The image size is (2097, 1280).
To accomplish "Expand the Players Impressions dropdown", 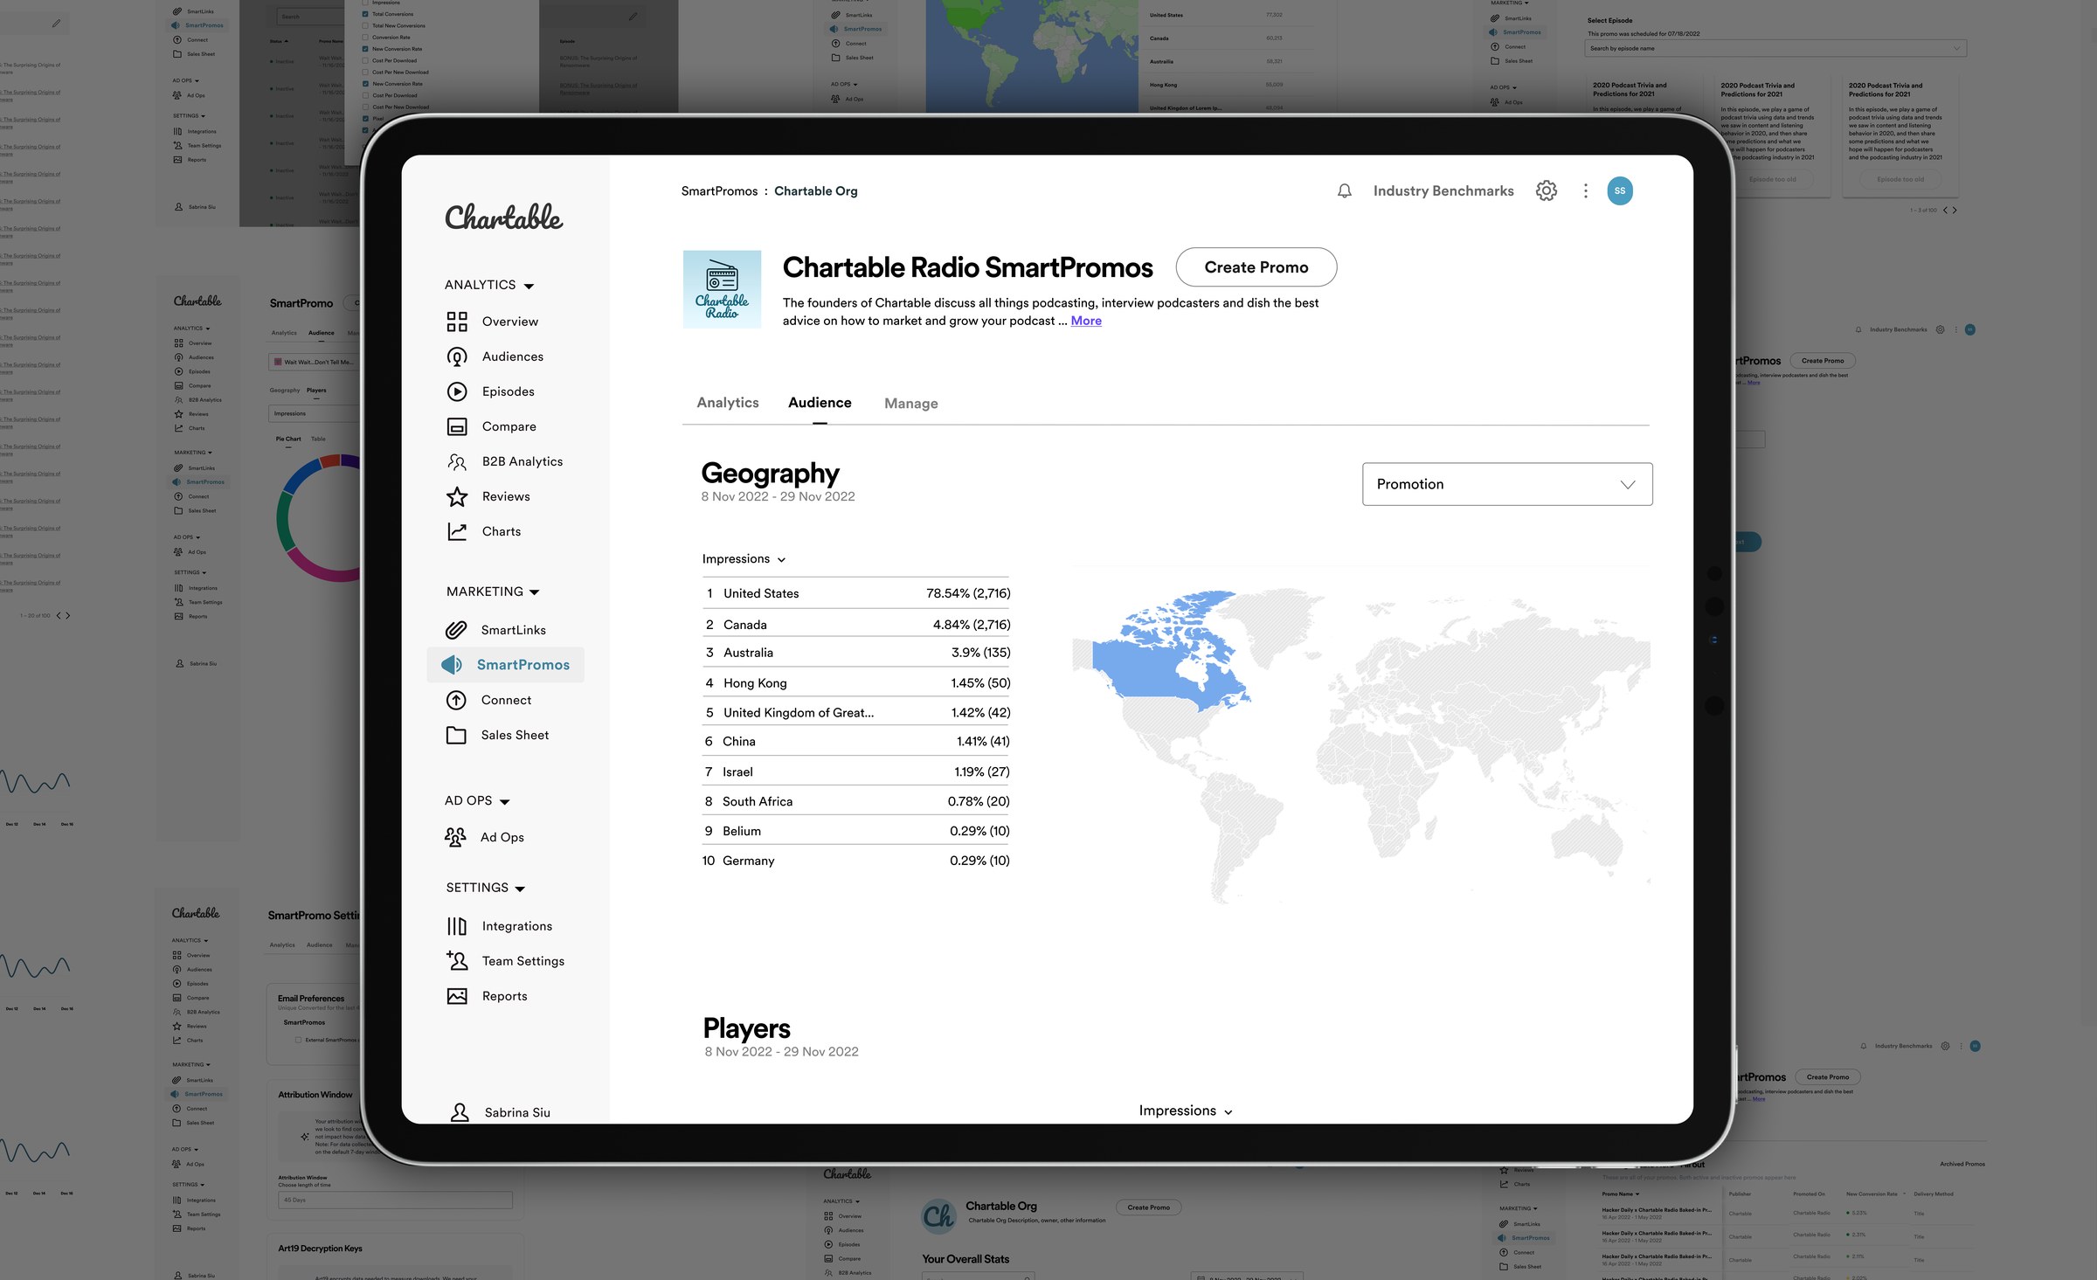I will tap(1186, 1110).
